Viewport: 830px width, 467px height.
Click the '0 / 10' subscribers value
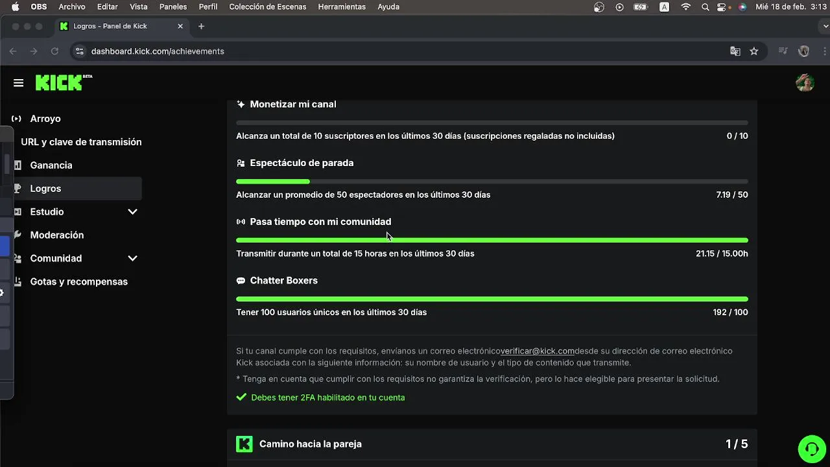(x=737, y=136)
